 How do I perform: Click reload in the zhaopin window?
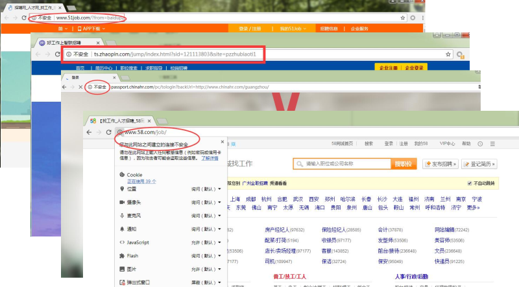coord(57,54)
